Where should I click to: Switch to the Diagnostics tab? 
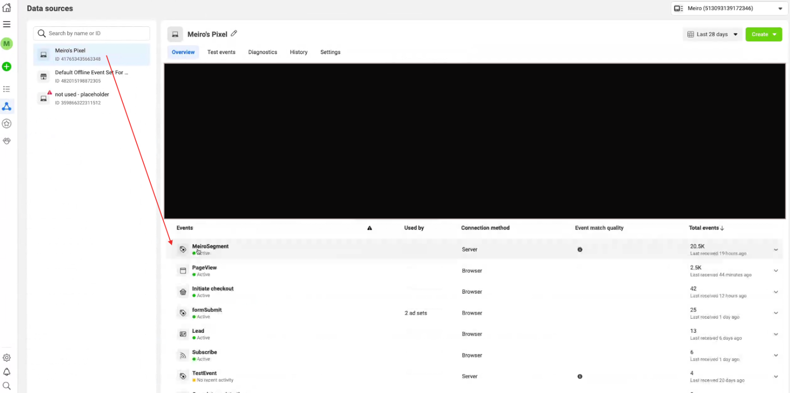pyautogui.click(x=262, y=52)
